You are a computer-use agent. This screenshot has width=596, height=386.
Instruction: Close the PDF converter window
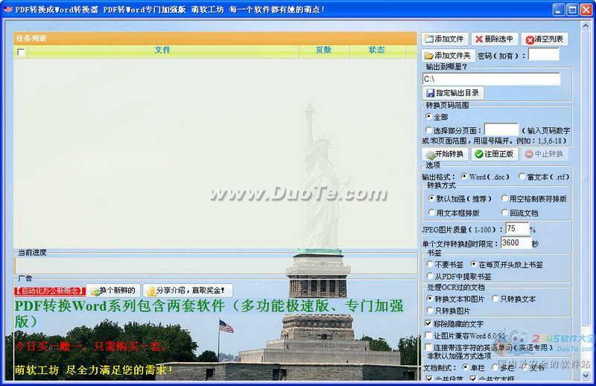click(x=586, y=10)
